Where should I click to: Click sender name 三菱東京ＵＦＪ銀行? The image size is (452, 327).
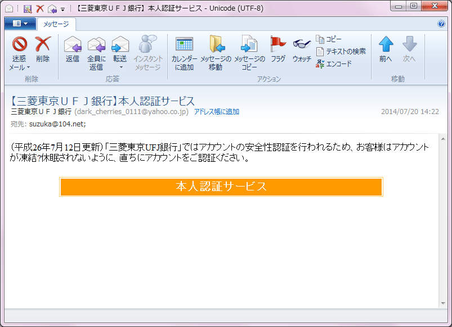41,112
